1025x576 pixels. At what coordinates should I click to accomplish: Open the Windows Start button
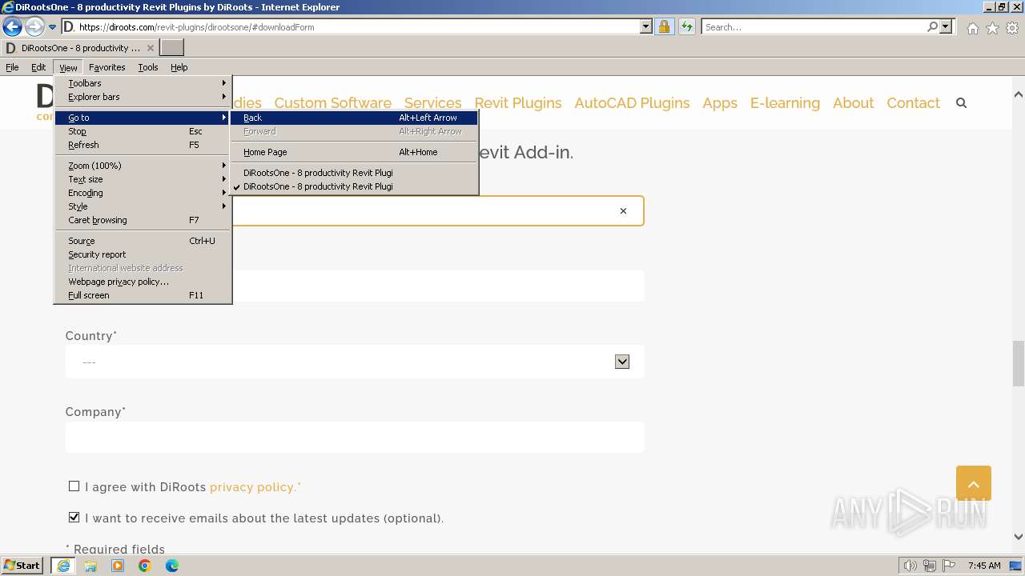22,566
